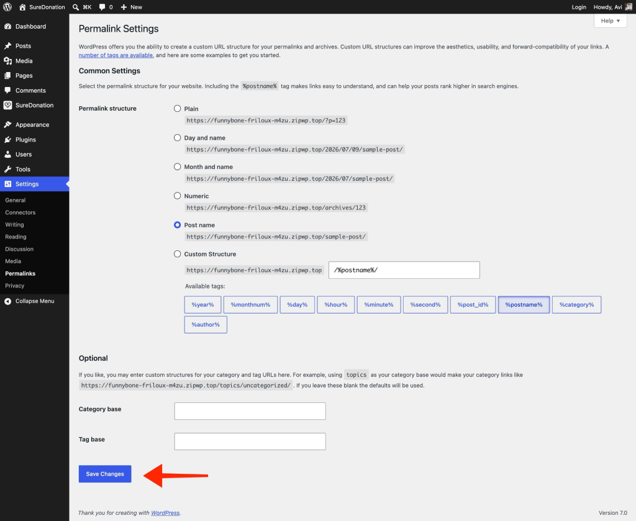The width and height of the screenshot is (636, 521).
Task: Click the Category base input field
Action: [x=250, y=411]
